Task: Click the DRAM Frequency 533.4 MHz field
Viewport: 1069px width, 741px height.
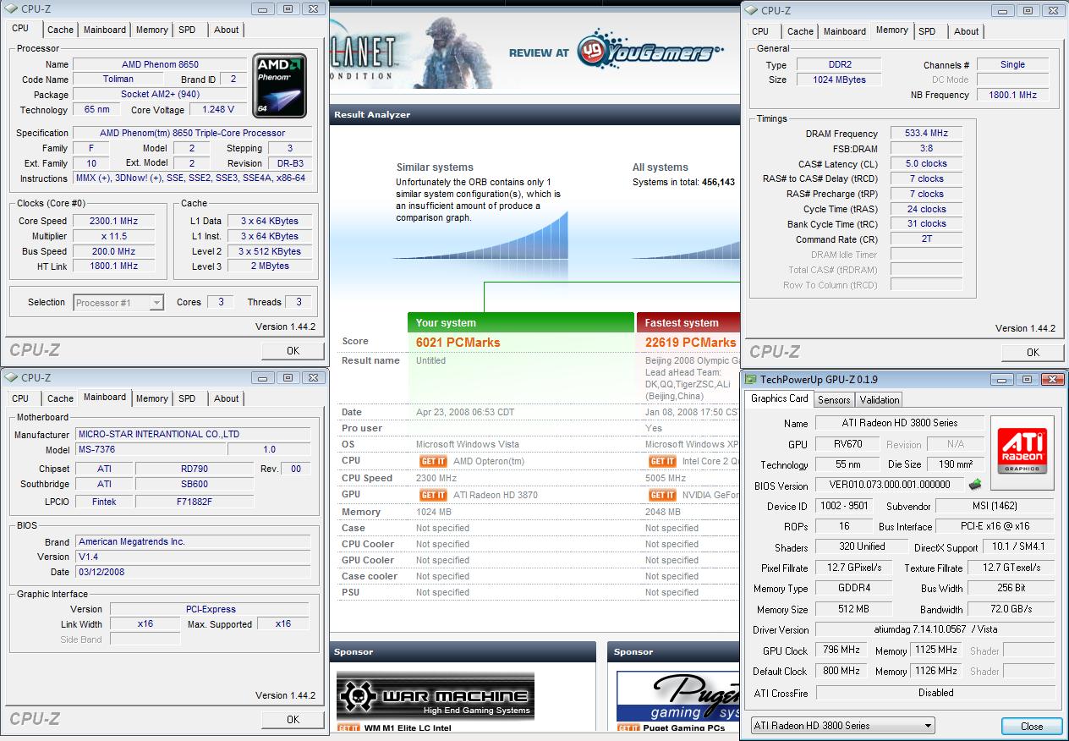Action: click(x=926, y=134)
